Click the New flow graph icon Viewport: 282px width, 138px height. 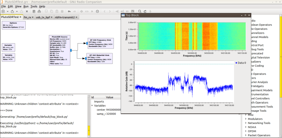pyautogui.click(x=3, y=11)
